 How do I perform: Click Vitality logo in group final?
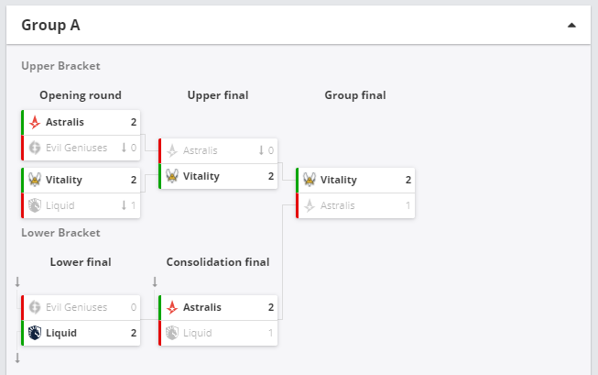coord(310,180)
